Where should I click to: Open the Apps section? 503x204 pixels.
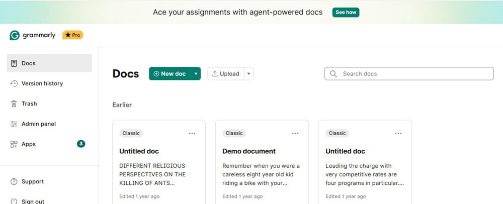(x=28, y=144)
